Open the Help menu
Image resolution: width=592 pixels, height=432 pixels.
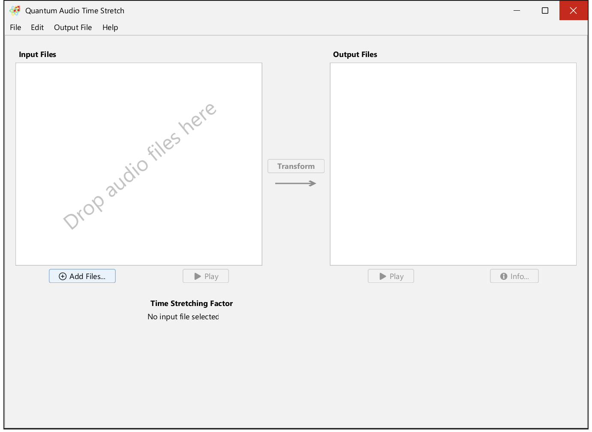pyautogui.click(x=110, y=27)
